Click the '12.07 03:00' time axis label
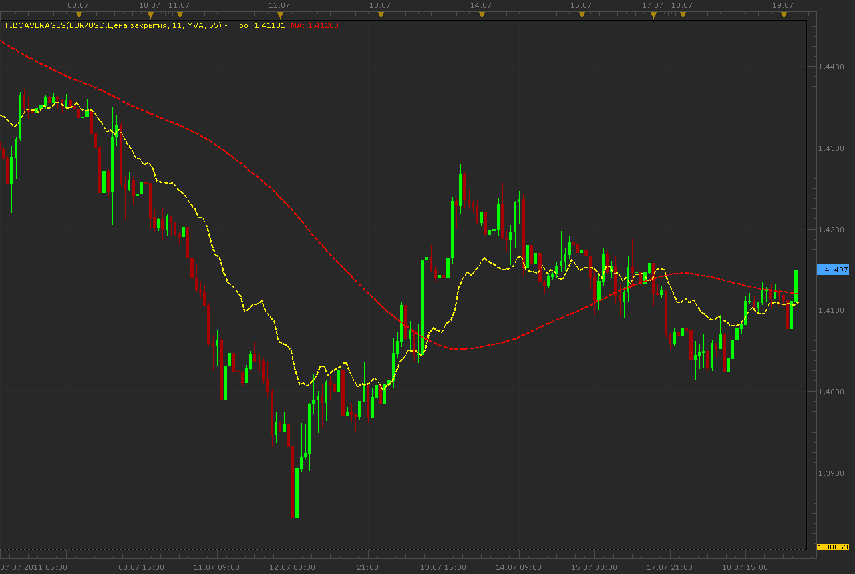 click(x=293, y=568)
